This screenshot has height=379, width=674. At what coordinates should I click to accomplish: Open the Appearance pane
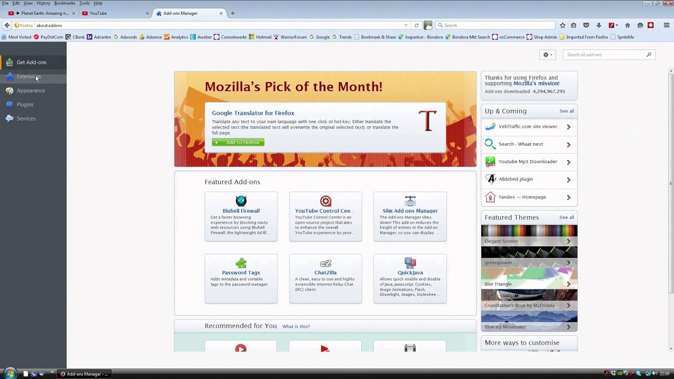[x=33, y=91]
